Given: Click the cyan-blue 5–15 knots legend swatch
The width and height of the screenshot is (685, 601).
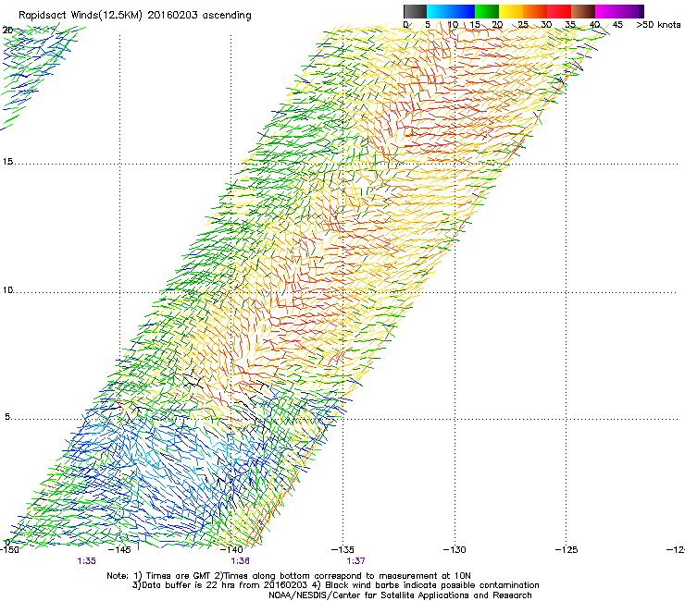Looking at the screenshot, I should 451,11.
